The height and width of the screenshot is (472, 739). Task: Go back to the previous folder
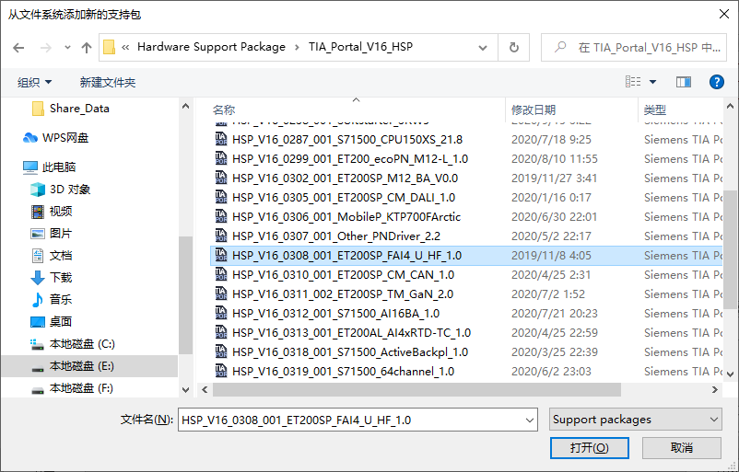click(18, 48)
